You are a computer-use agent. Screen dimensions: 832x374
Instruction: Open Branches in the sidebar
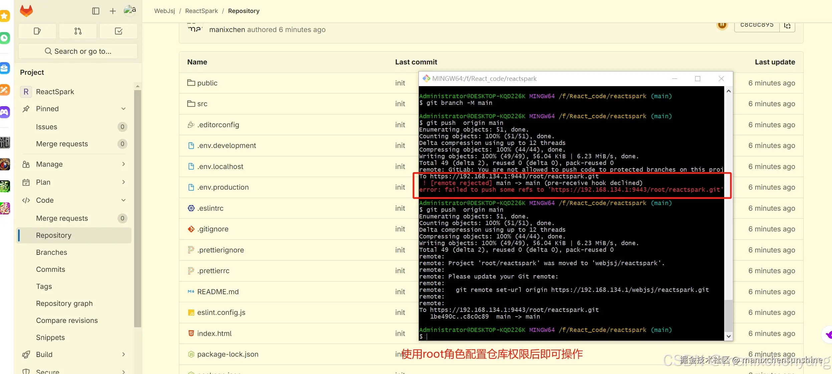[x=51, y=252]
